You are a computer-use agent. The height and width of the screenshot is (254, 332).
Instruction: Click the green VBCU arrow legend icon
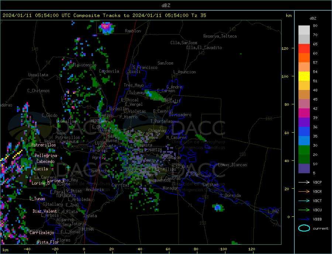point(304,210)
